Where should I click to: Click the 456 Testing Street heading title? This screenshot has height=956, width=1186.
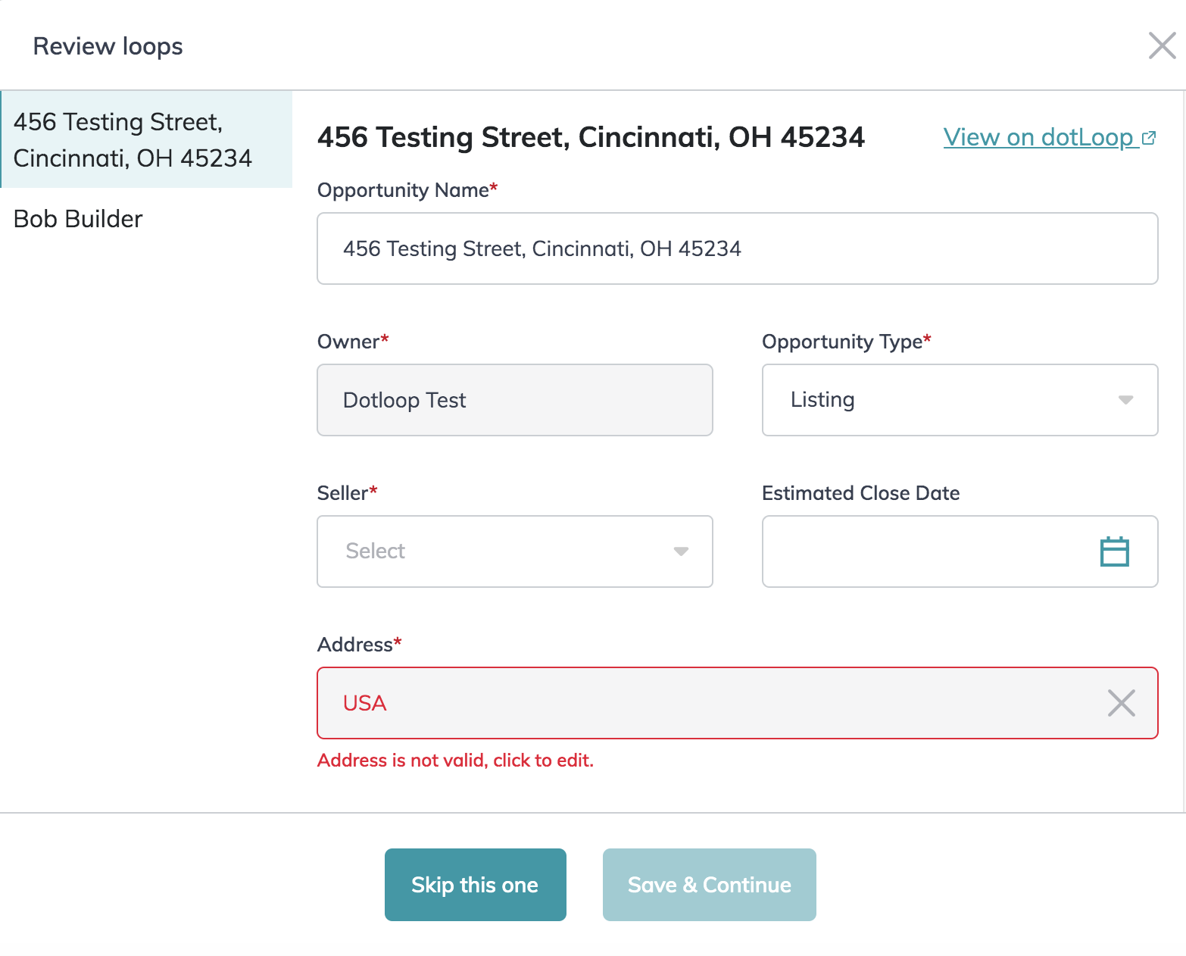tap(591, 138)
